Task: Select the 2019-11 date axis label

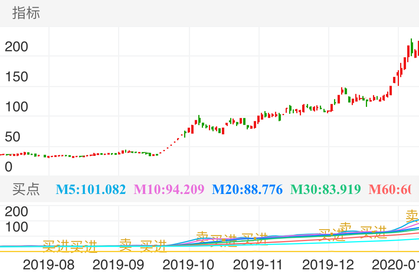Action: (258, 265)
